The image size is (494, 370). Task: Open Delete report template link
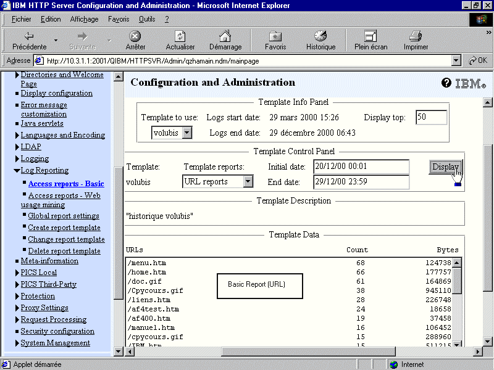coord(64,251)
